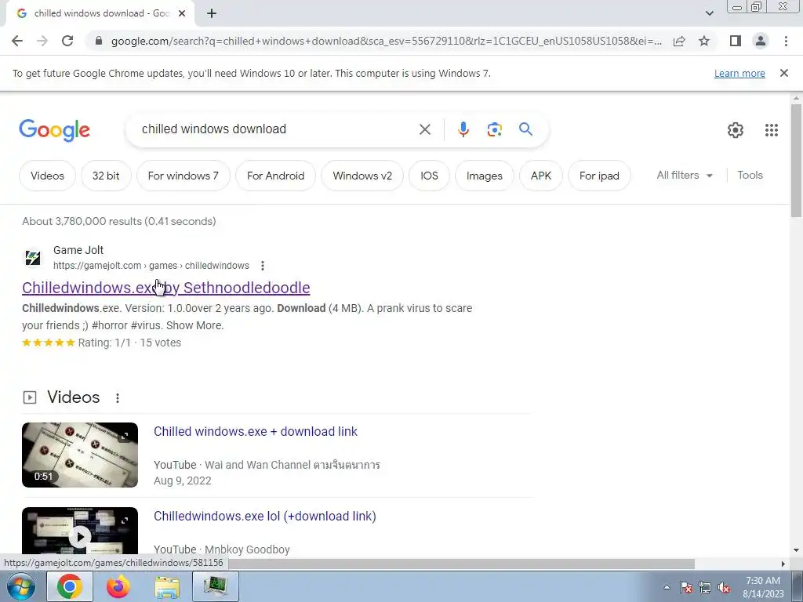
Task: Select the For windows 7 chip
Action: pos(183,176)
